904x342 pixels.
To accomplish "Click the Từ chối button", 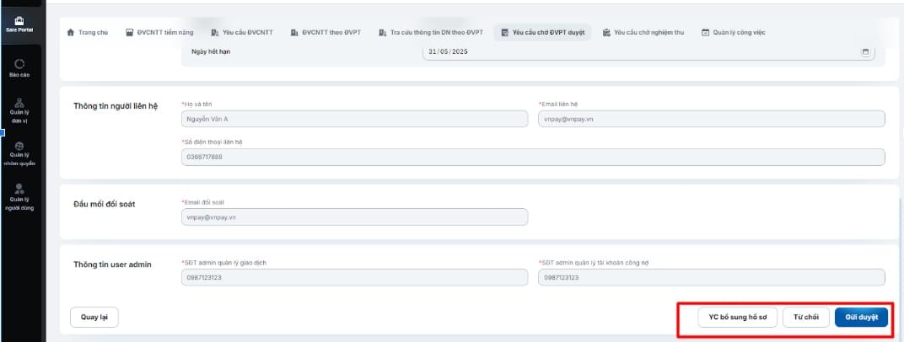I will pyautogui.click(x=806, y=318).
